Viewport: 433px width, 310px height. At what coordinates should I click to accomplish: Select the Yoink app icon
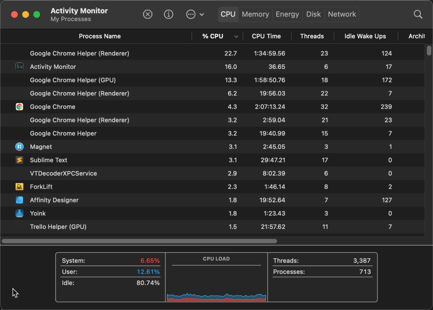coord(19,213)
